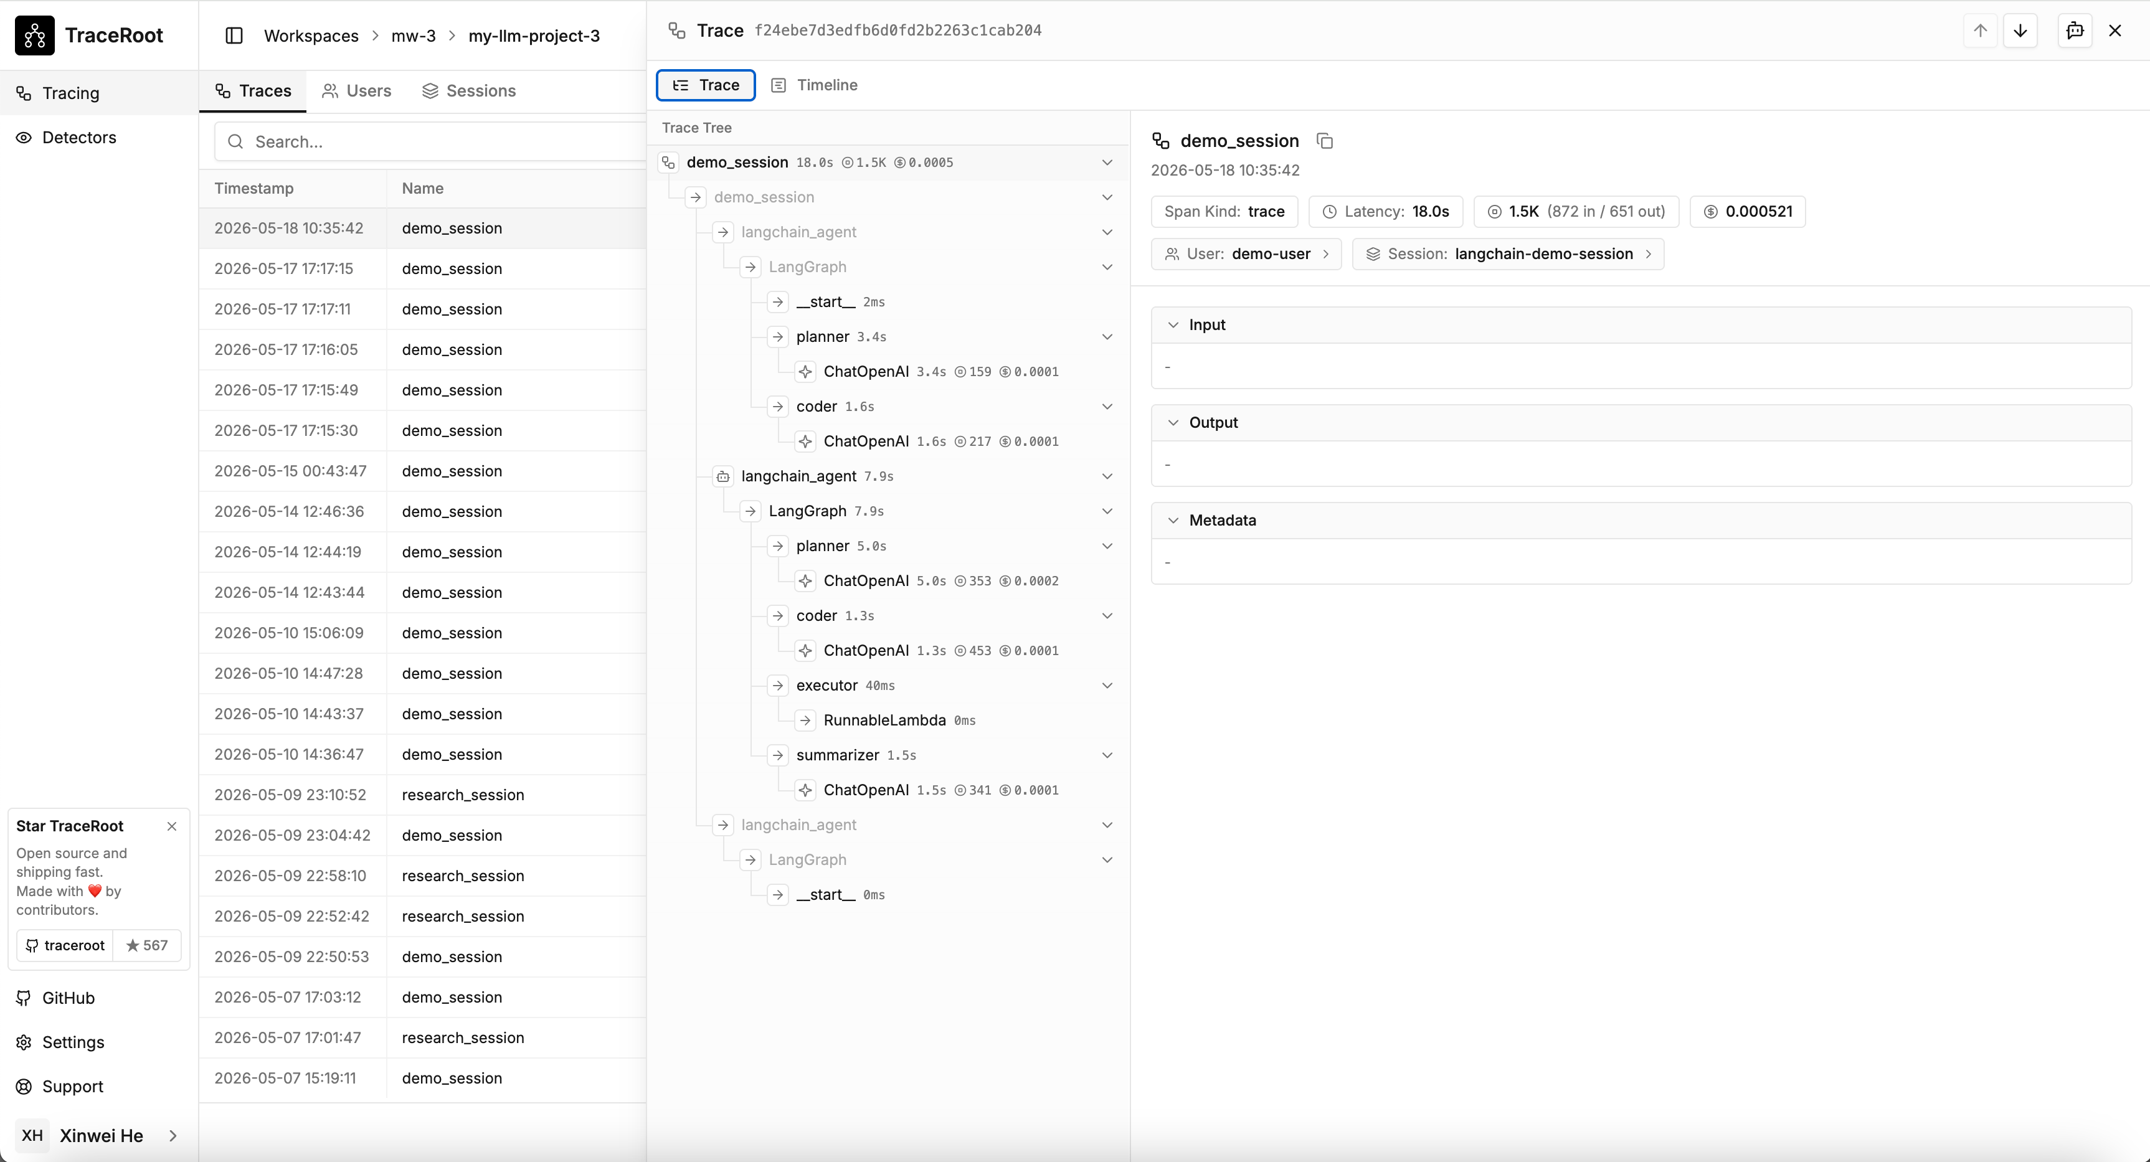Open the GitHub link in sidebar
2150x1162 pixels.
coord(98,998)
